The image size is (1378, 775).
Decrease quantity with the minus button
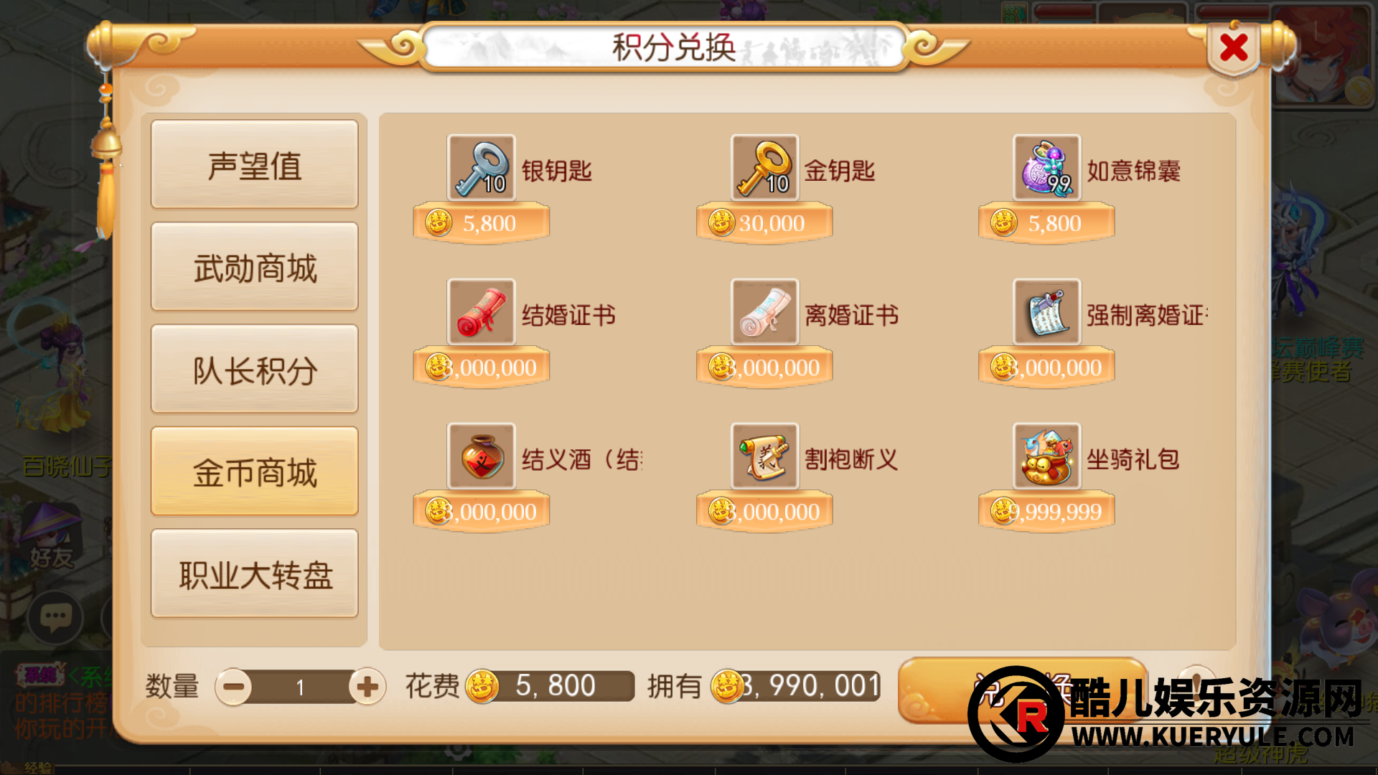pos(233,687)
